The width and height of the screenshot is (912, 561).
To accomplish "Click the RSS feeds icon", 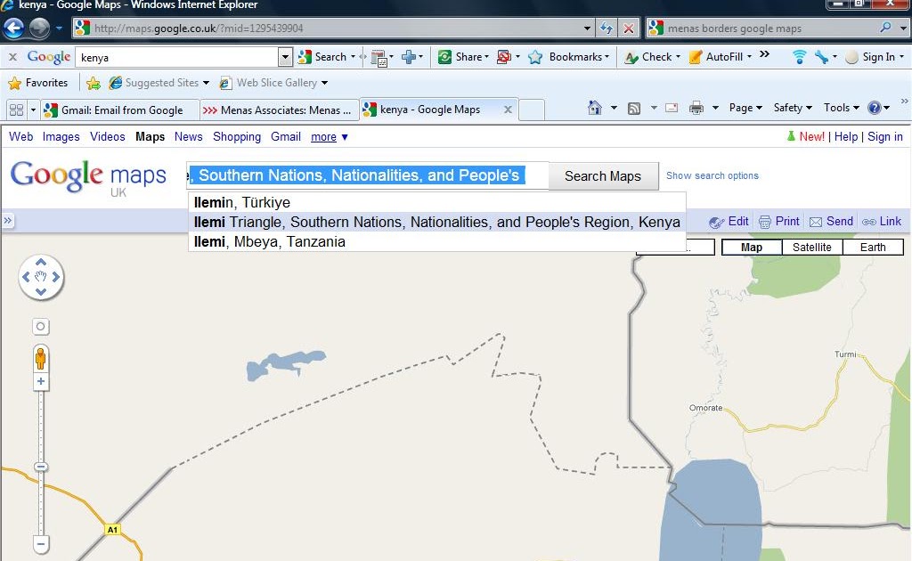I will [632, 107].
